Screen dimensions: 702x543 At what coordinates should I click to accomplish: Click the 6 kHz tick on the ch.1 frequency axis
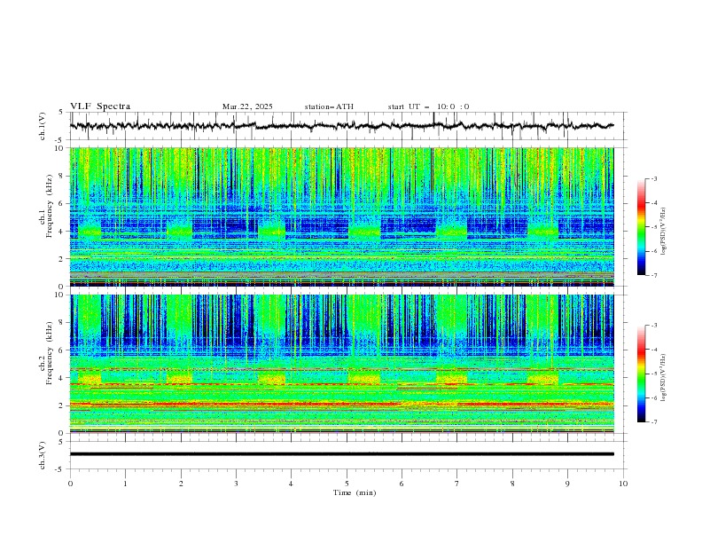click(x=63, y=203)
